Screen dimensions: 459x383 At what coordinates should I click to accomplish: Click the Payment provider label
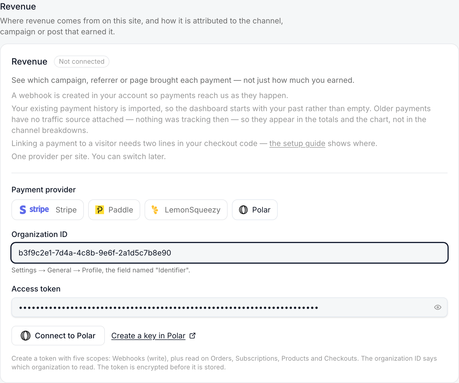click(44, 190)
